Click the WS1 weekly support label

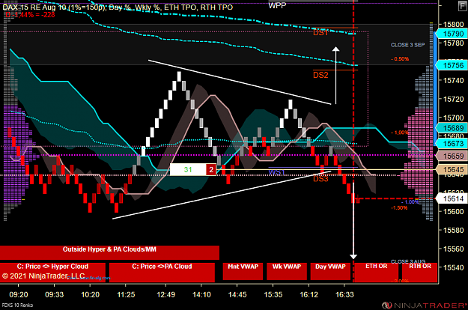point(276,172)
